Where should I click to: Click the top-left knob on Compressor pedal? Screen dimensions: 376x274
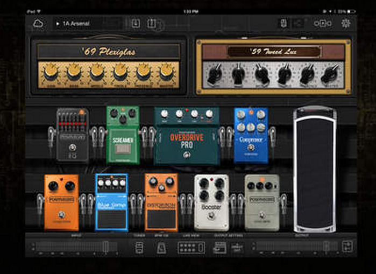pyautogui.click(x=241, y=115)
